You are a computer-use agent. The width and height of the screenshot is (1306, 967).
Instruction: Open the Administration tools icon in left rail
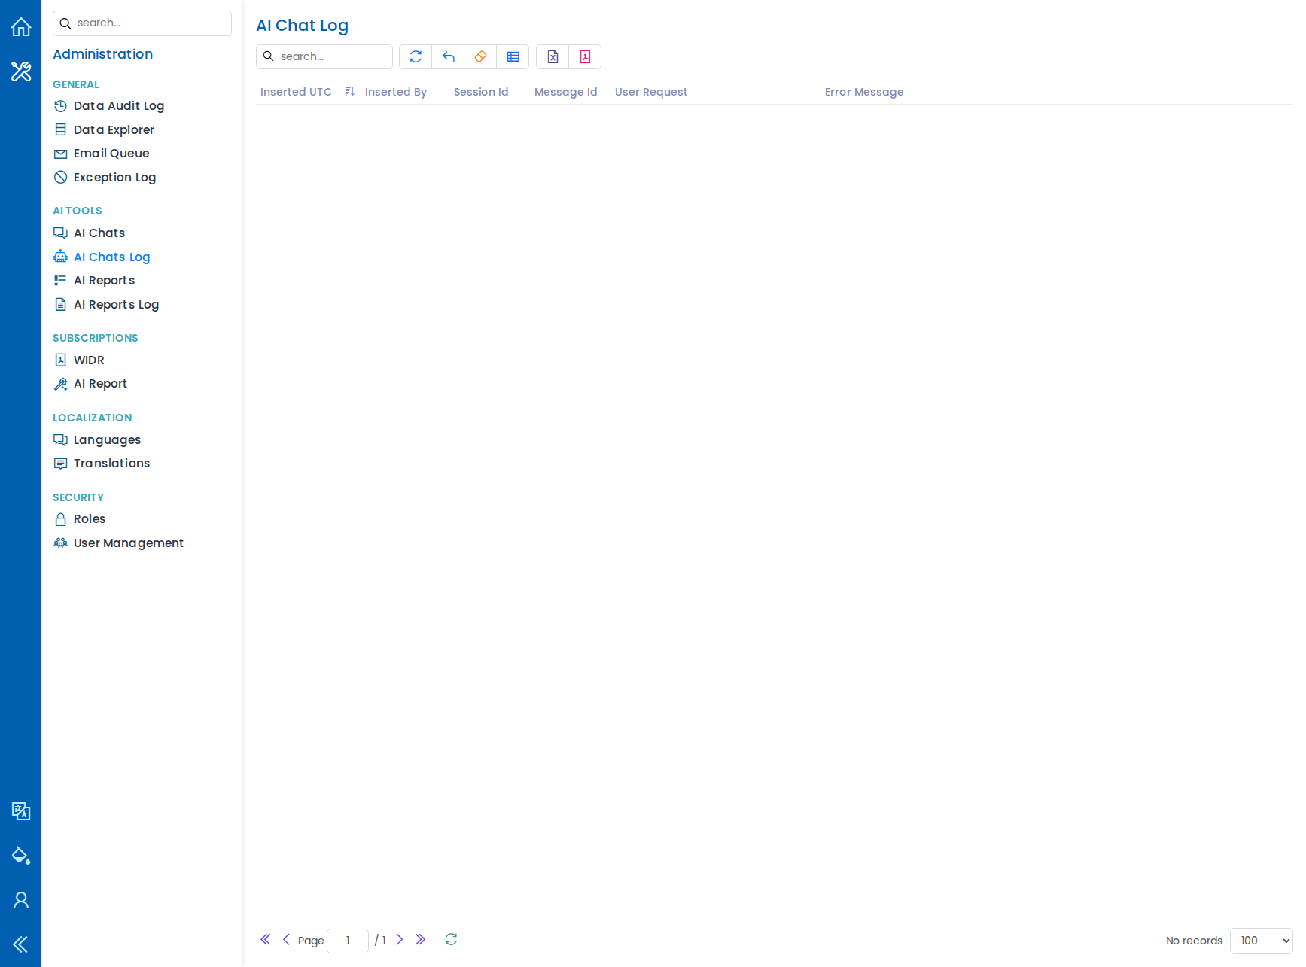point(21,71)
